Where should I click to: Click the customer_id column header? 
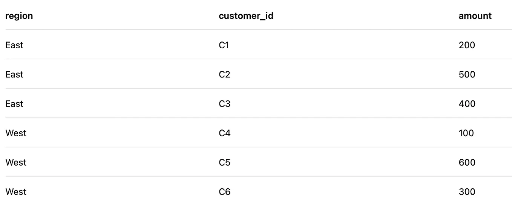[246, 16]
